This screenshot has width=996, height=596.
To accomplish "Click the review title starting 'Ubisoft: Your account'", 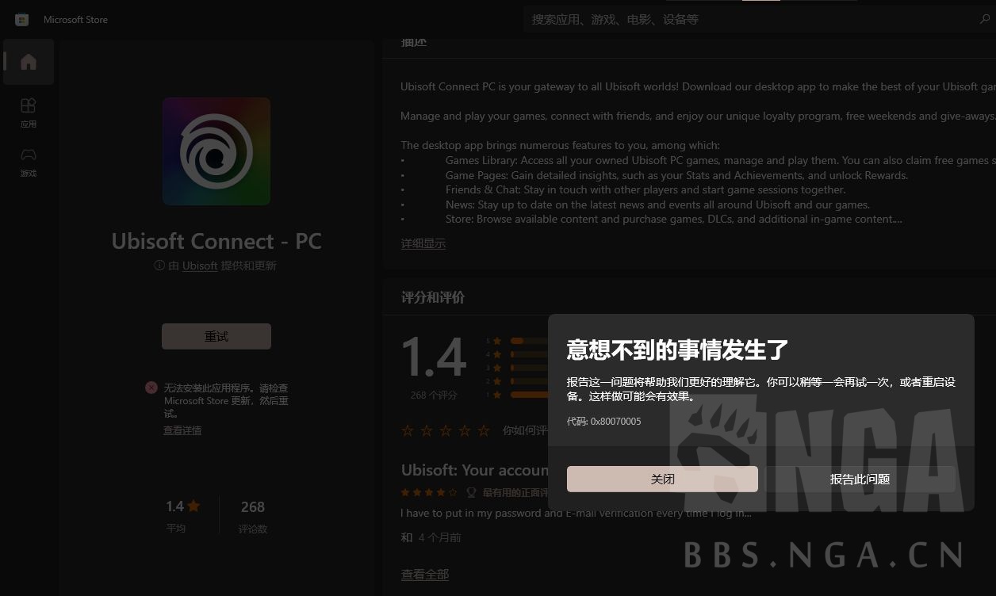I will [x=475, y=470].
